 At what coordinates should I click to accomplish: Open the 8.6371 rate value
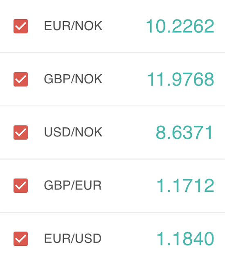[184, 132]
